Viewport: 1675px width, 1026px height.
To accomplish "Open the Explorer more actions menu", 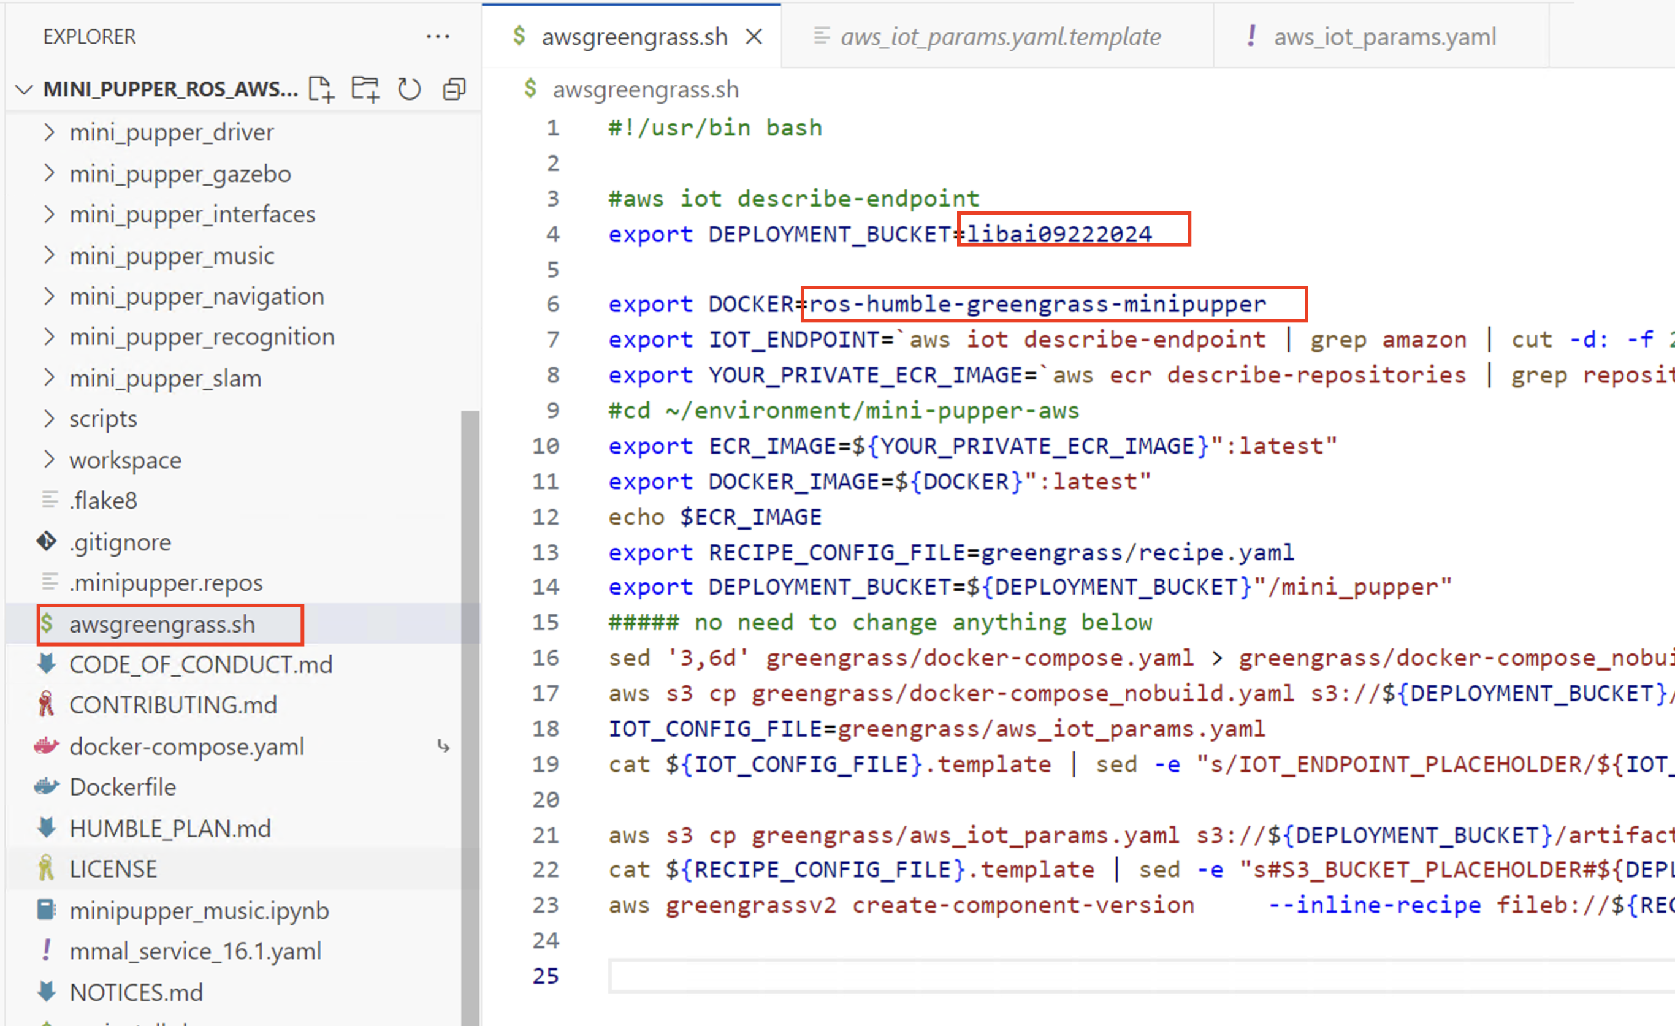I will click(438, 36).
